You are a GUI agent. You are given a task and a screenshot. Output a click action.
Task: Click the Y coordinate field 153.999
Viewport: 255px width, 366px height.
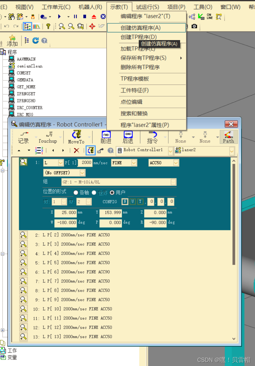tap(111, 213)
